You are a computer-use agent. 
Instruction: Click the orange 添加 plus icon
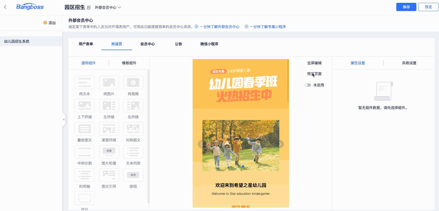pos(45,23)
